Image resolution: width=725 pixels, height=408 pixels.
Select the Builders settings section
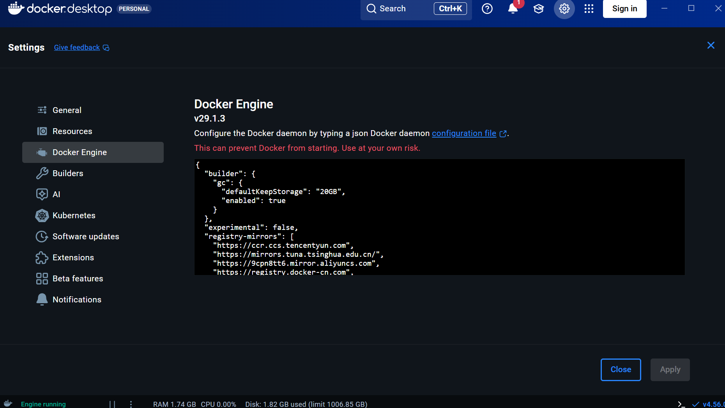[93, 173]
